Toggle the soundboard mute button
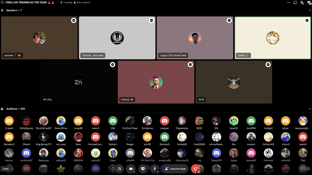Screen dimensions: 312x175 (x=119, y=169)
